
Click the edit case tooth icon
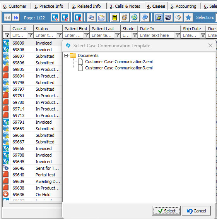click(x=65, y=17)
